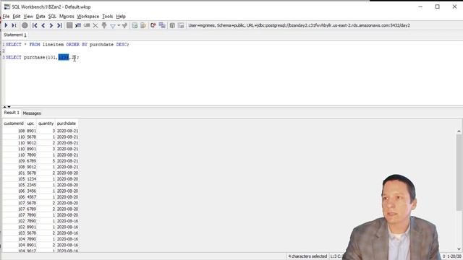Sort by the customerid column header

tap(14, 123)
